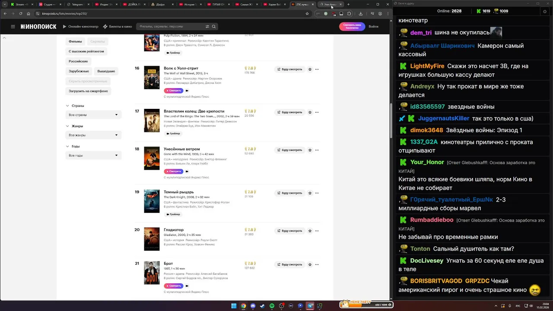Open more options for Унесённые ветром
The image size is (553, 311).
click(x=317, y=150)
